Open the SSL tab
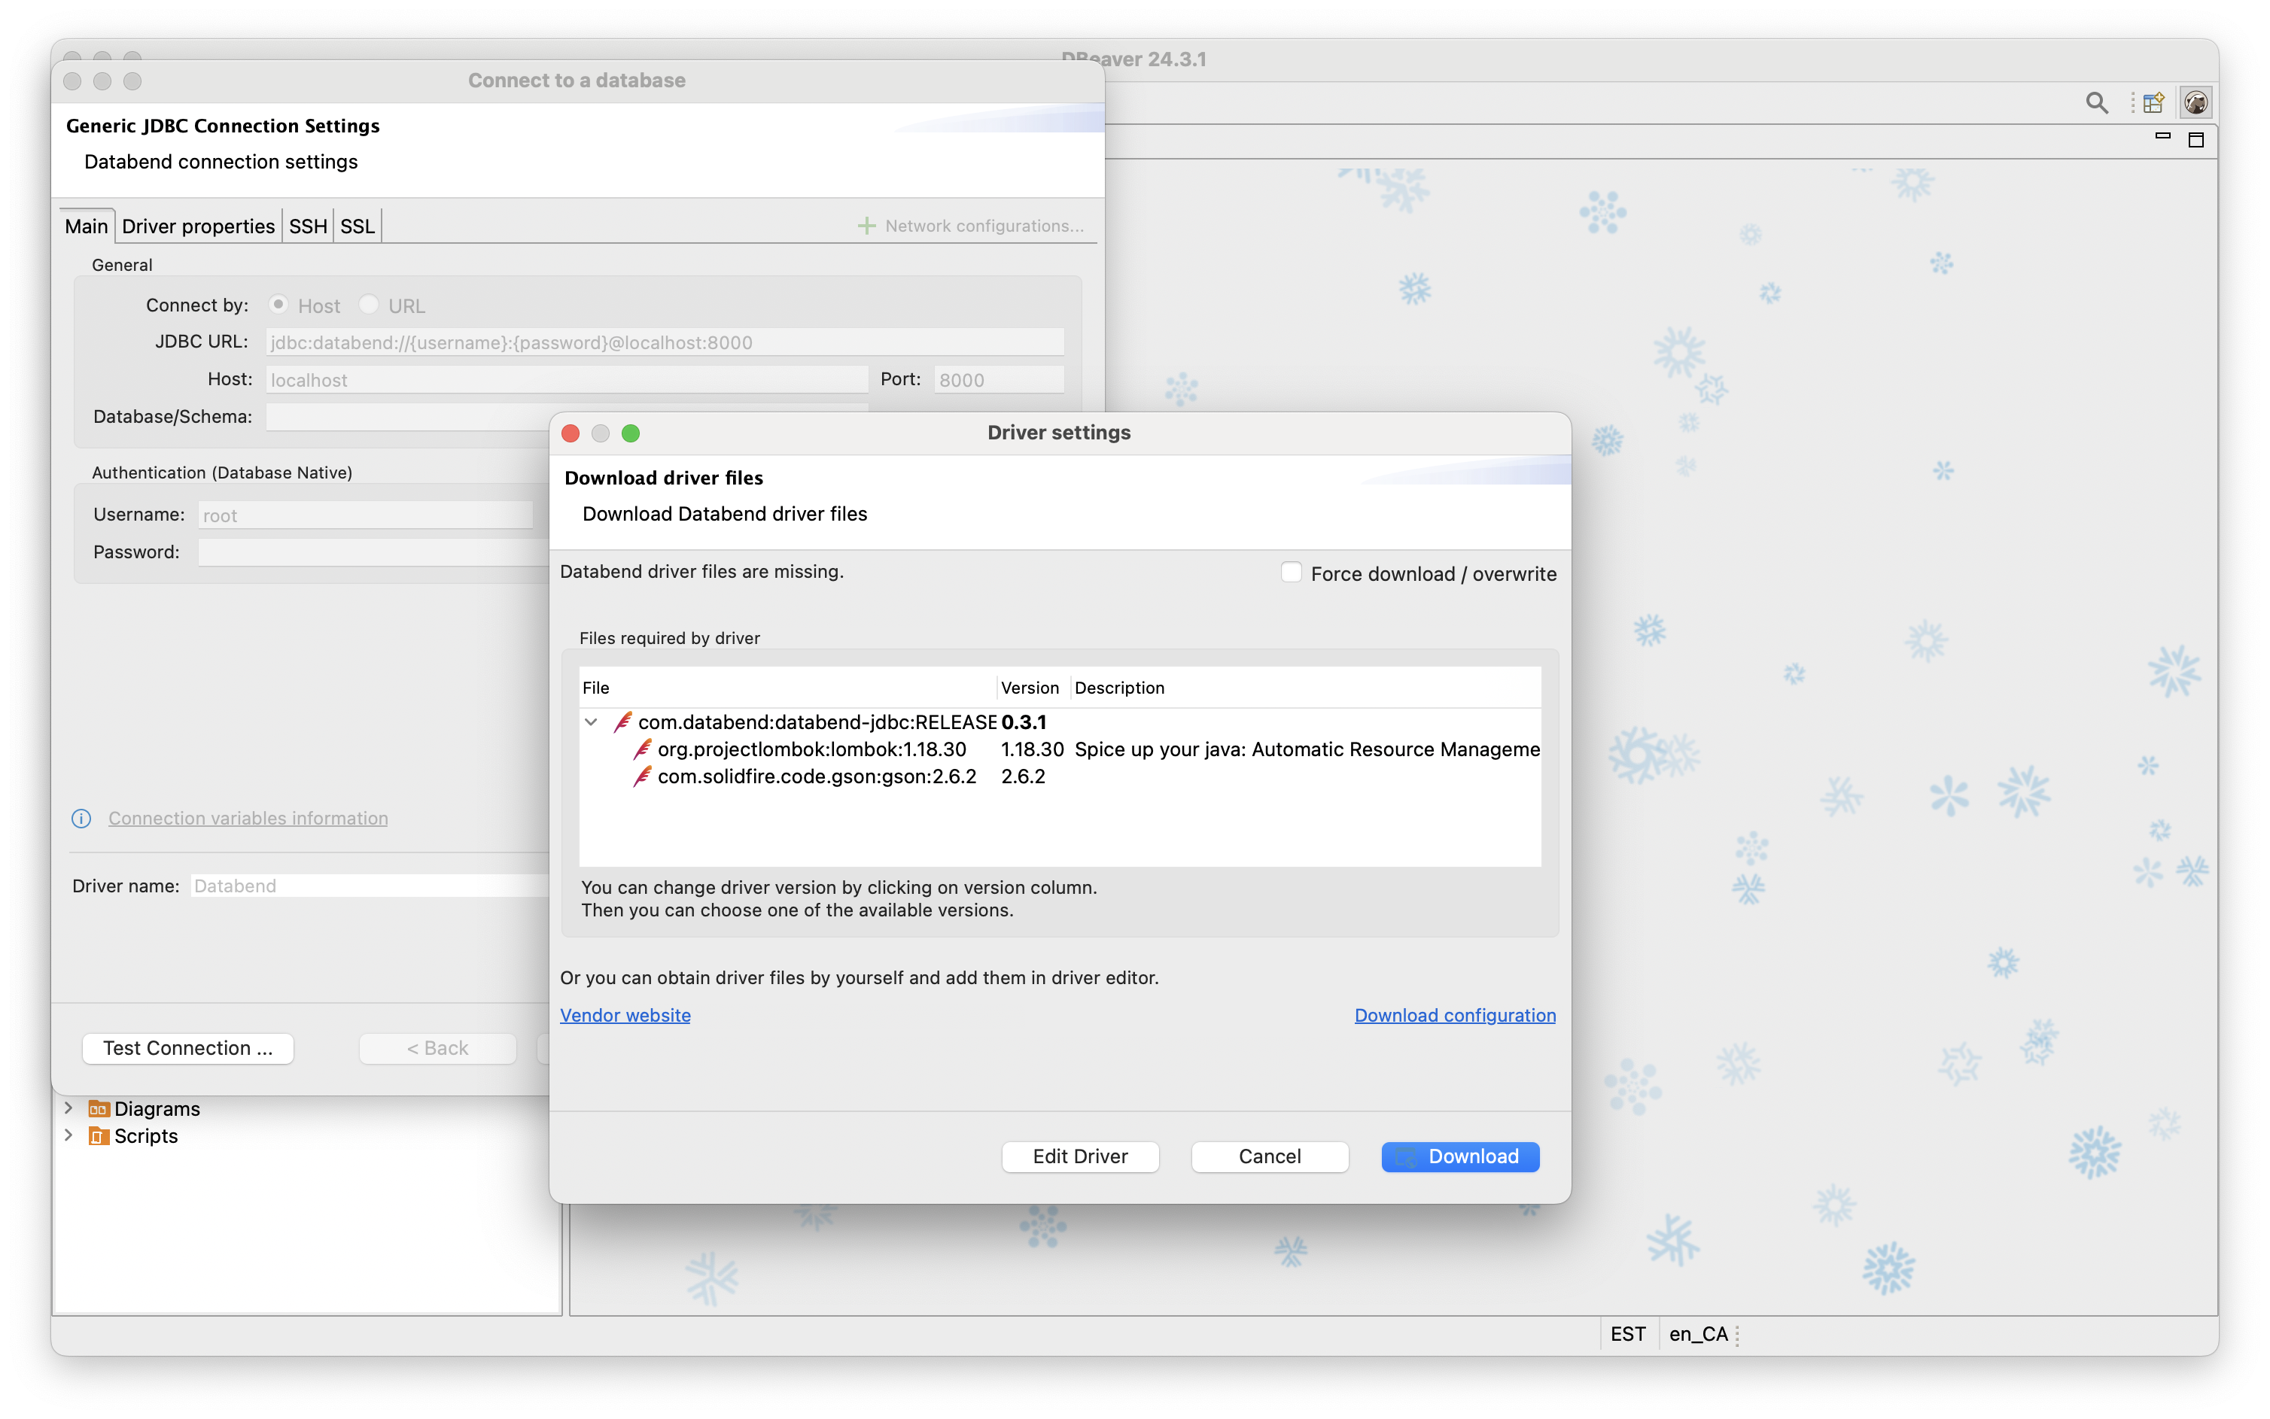The height and width of the screenshot is (1419, 2270). (x=358, y=226)
